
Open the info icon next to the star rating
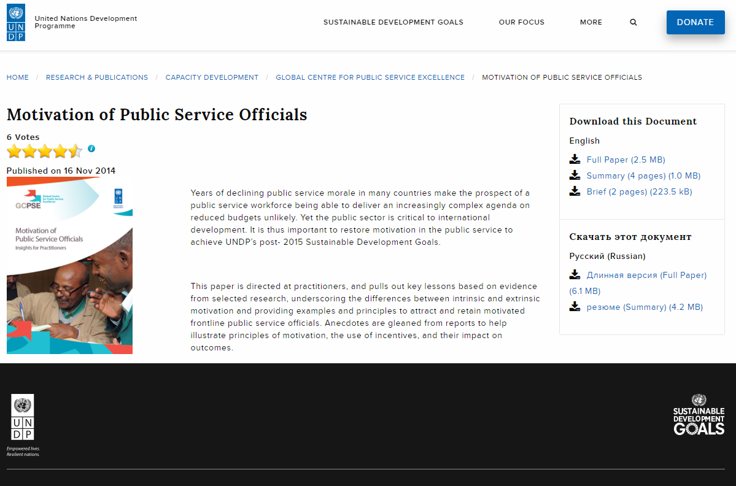(x=91, y=148)
